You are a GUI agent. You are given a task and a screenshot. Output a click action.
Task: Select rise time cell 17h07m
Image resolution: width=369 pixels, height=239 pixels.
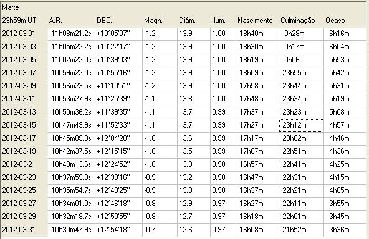257,152
